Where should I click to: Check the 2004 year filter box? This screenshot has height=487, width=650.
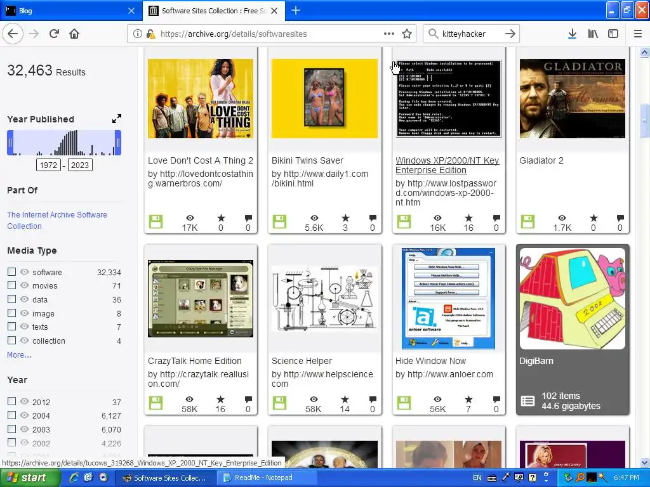click(x=11, y=415)
